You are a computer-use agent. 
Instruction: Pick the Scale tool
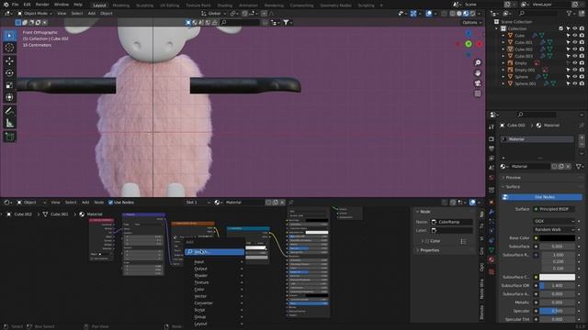tap(9, 85)
